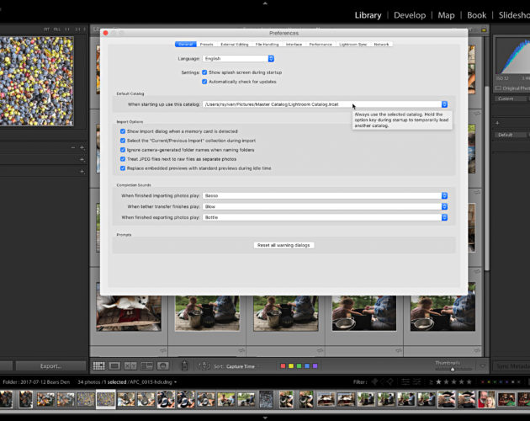
Task: Switch to the Performance preferences tab
Action: [x=321, y=45]
